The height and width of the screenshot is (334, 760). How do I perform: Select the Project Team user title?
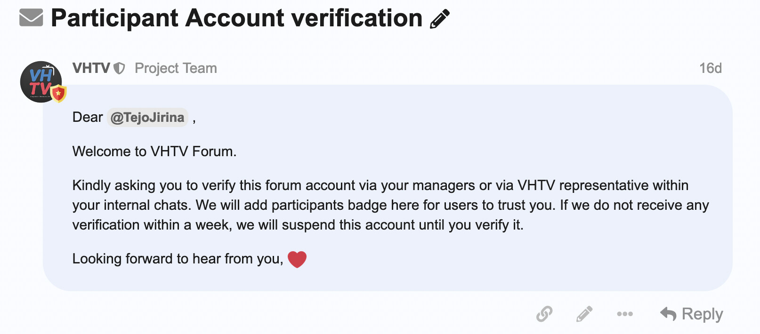point(176,68)
